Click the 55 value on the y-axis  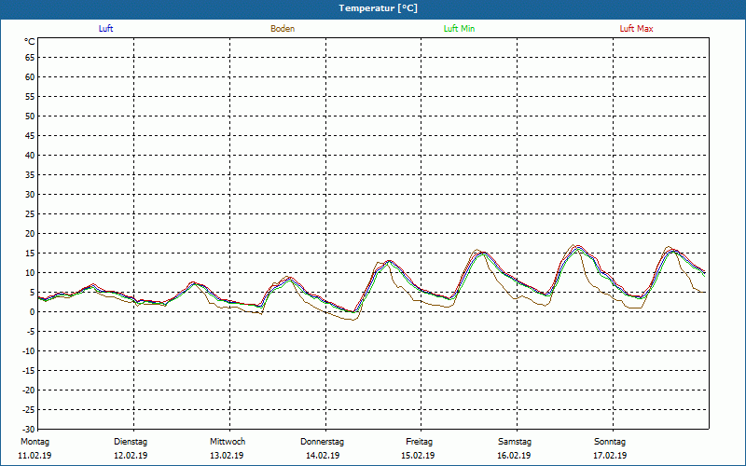pos(30,97)
